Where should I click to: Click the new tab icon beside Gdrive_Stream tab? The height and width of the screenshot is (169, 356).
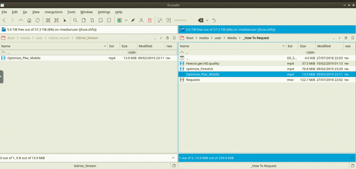(x=174, y=166)
